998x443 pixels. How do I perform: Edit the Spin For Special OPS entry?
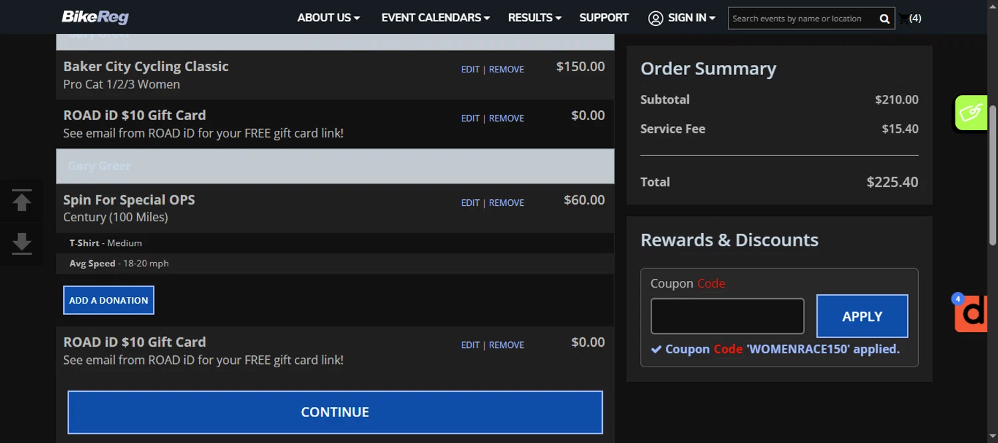click(x=470, y=203)
